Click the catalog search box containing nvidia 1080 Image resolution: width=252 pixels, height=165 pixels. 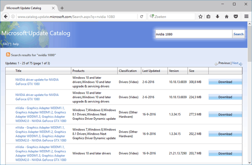coord(193,34)
